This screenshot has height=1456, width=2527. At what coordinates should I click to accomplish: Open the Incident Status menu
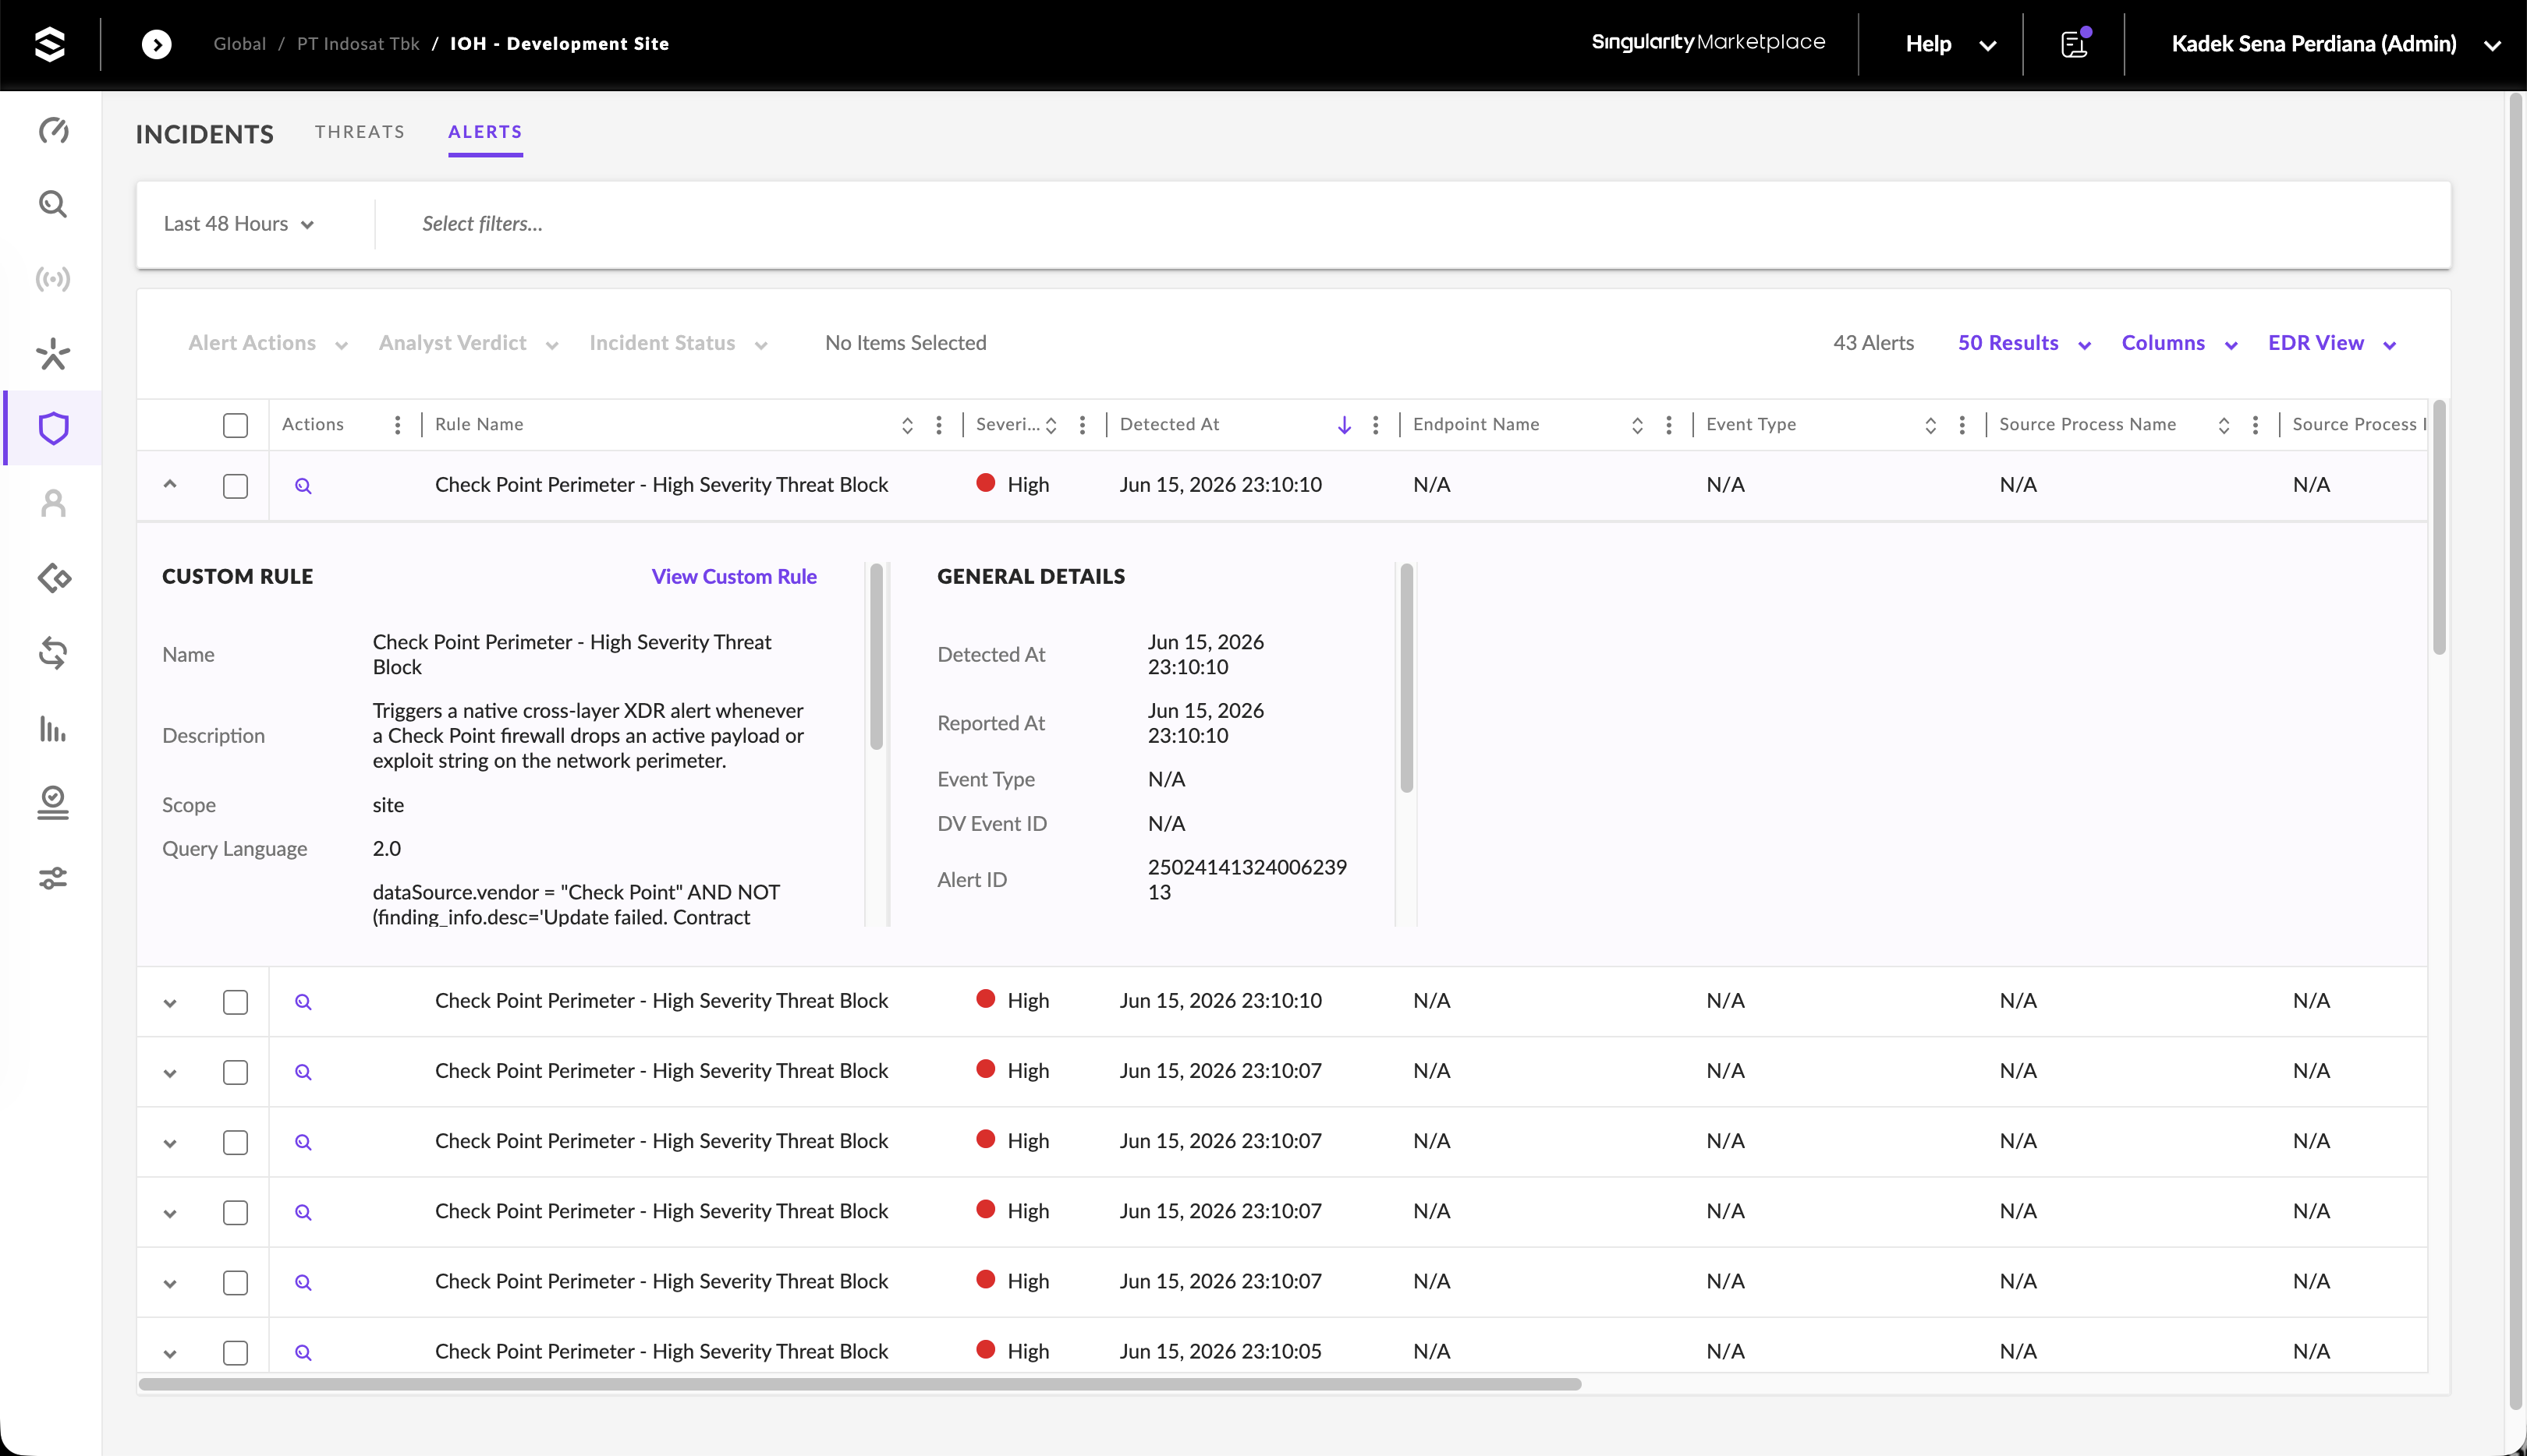click(679, 343)
